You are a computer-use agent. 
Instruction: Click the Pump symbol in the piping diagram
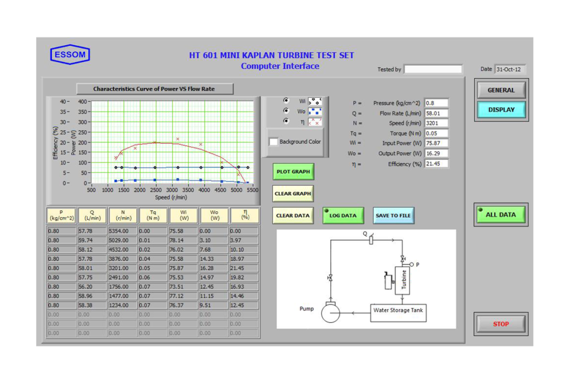coord(330,314)
